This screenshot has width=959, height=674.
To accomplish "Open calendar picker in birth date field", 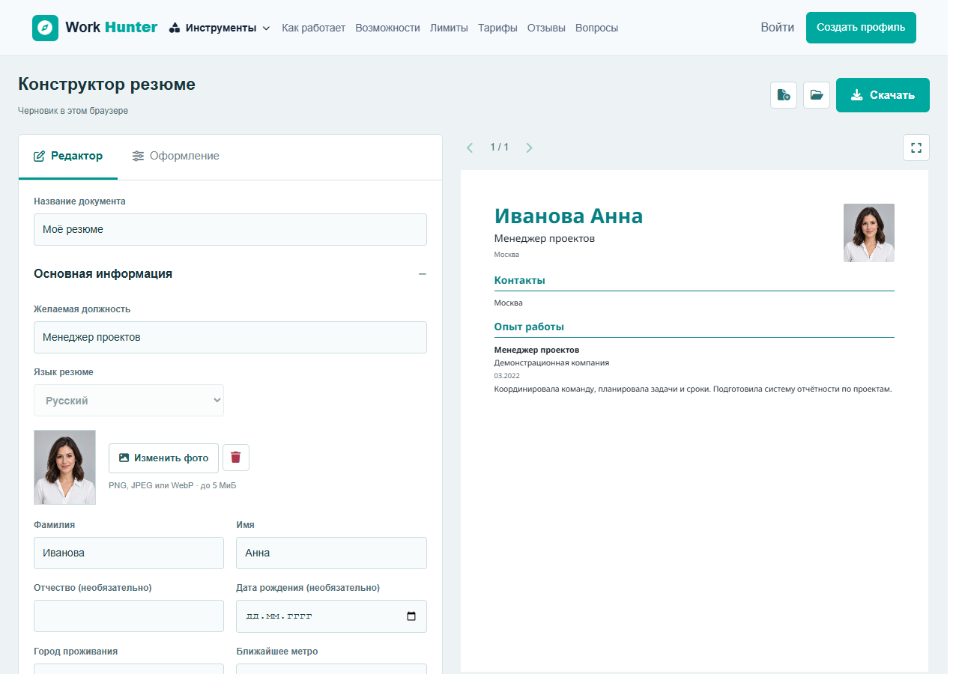I will [x=411, y=616].
